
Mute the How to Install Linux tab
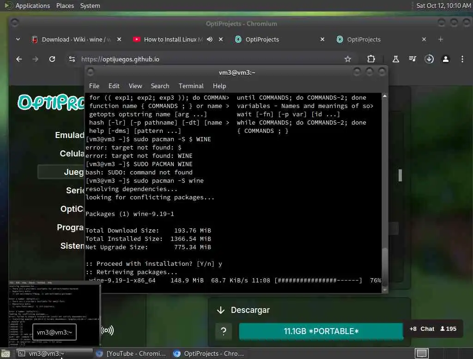pos(210,40)
